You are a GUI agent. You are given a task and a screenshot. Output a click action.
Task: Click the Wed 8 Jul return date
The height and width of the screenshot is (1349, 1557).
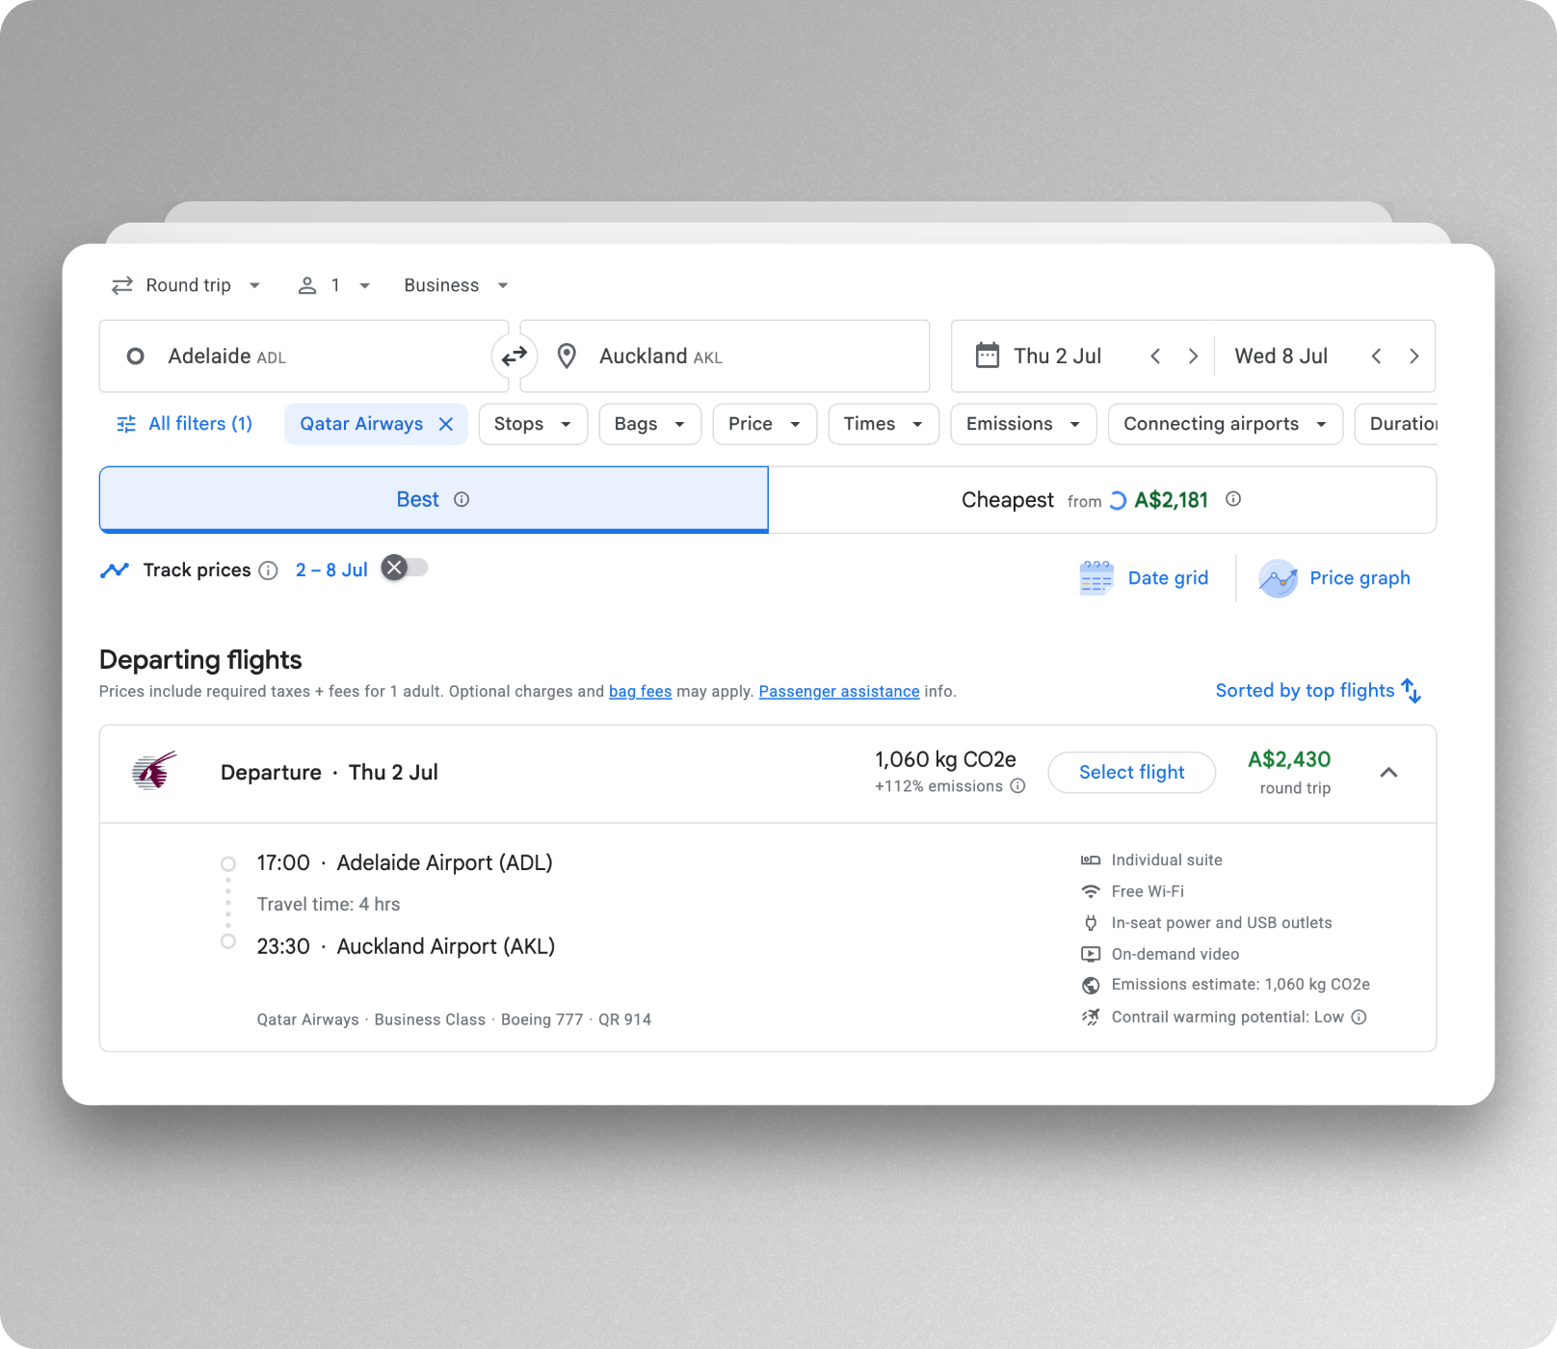(1281, 357)
